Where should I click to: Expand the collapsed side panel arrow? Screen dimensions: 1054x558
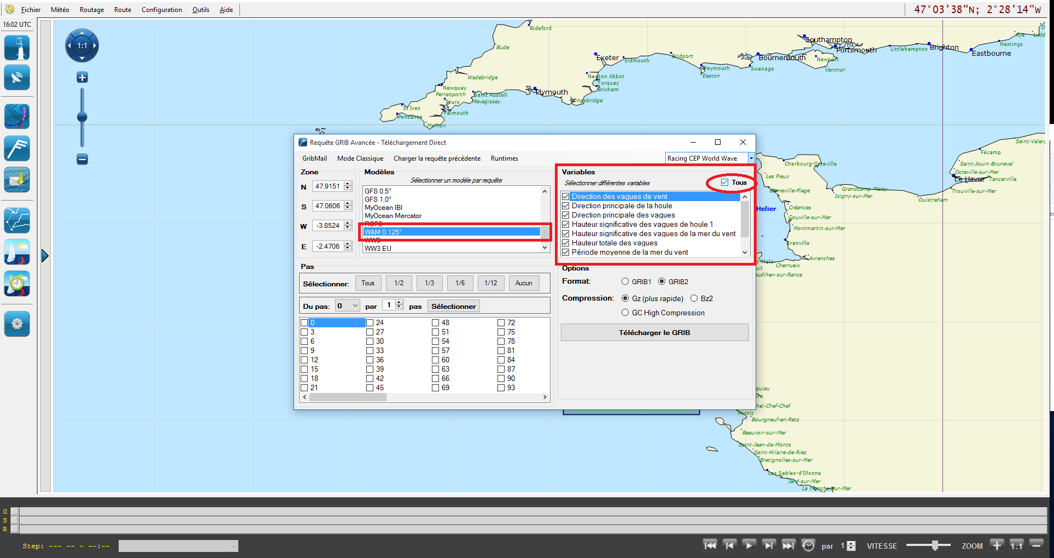click(45, 256)
